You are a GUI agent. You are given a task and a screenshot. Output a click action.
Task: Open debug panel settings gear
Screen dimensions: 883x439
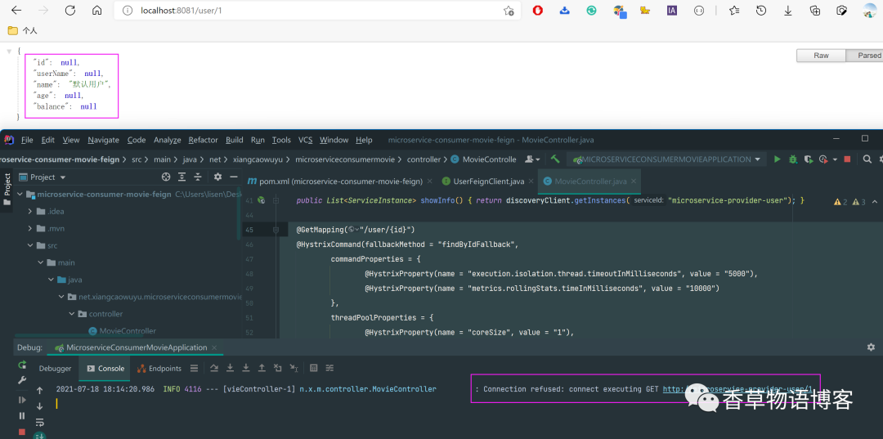point(872,347)
